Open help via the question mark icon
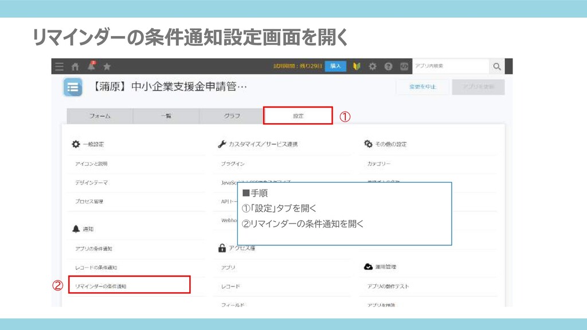 pyautogui.click(x=388, y=66)
